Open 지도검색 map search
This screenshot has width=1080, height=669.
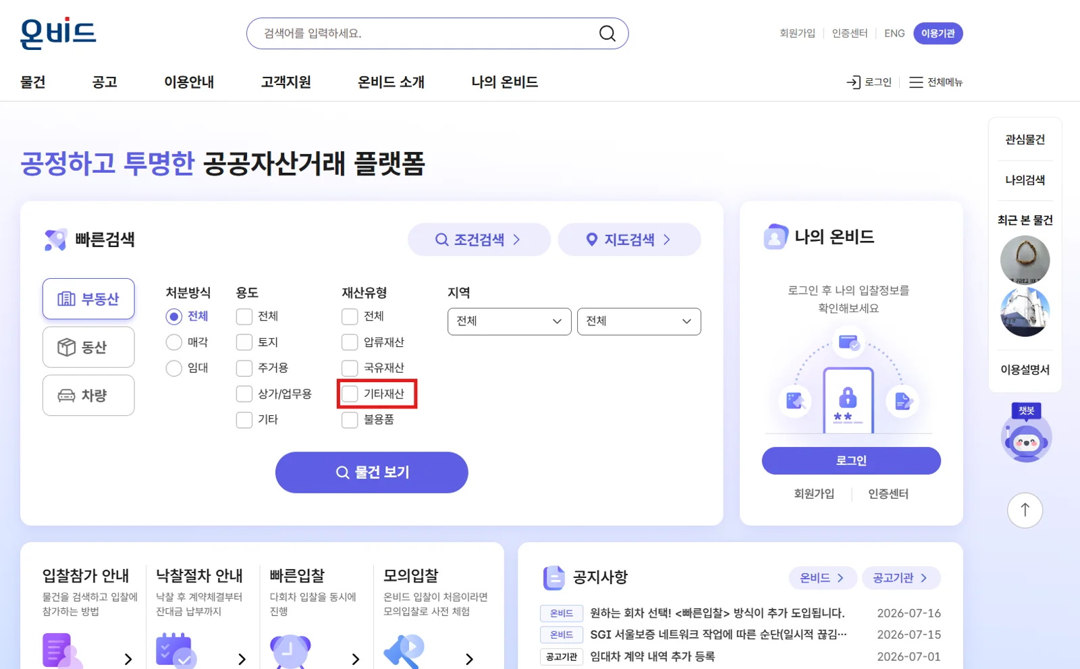coord(629,240)
